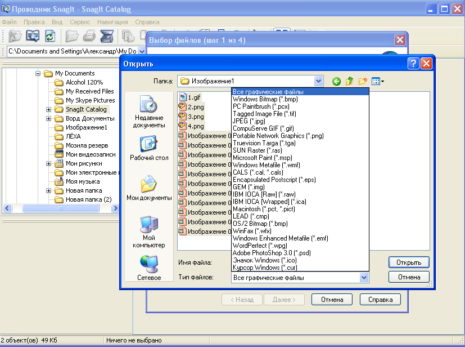Image resolution: width=465 pixels, height=347 pixels.
Task: Choose Portable Network Graphics (*.png) file type
Action: coord(300,136)
